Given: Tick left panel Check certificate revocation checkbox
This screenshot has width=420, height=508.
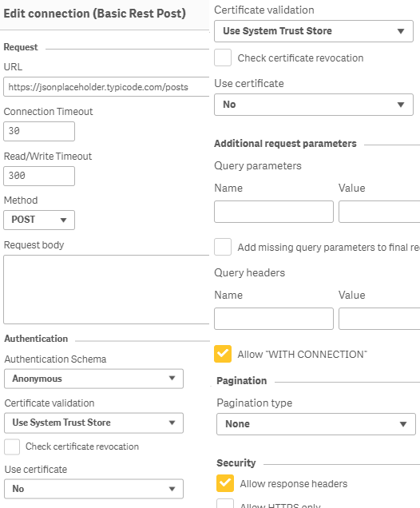Looking at the screenshot, I should (x=12, y=447).
